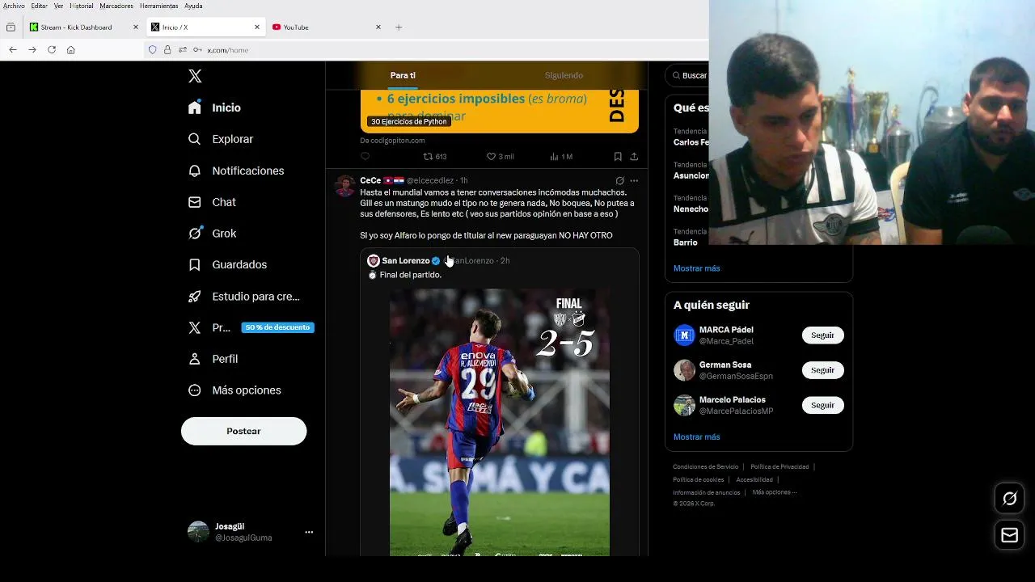Reply to the Python exercises post
The width and height of the screenshot is (1035, 582).
pyautogui.click(x=365, y=157)
